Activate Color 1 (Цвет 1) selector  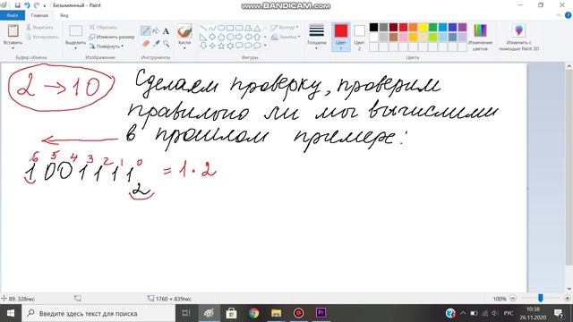(x=341, y=37)
